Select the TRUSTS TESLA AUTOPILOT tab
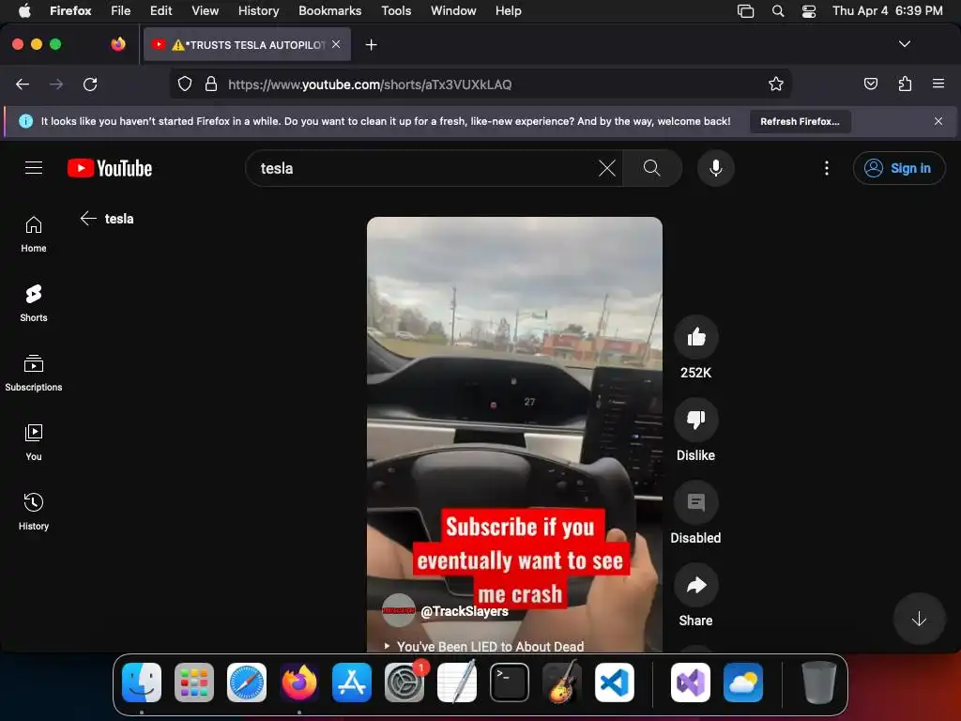Image resolution: width=961 pixels, height=721 pixels. click(x=247, y=44)
